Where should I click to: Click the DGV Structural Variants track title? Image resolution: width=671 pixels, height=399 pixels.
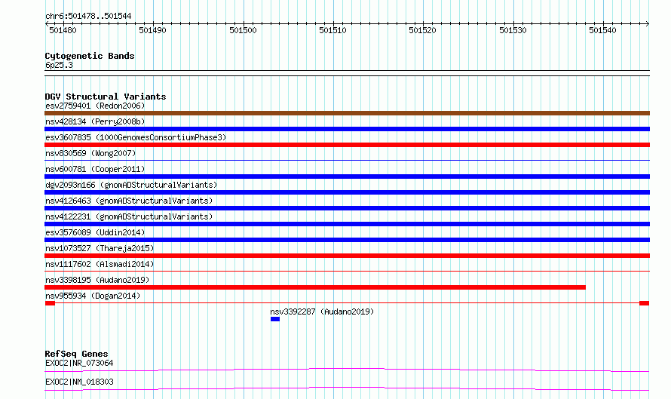tap(106, 97)
